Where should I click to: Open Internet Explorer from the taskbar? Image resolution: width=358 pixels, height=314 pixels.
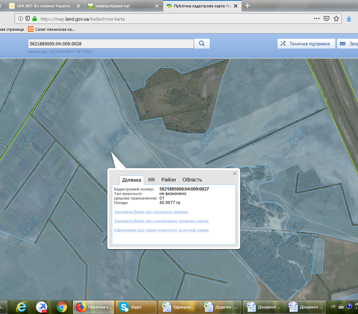(22, 307)
